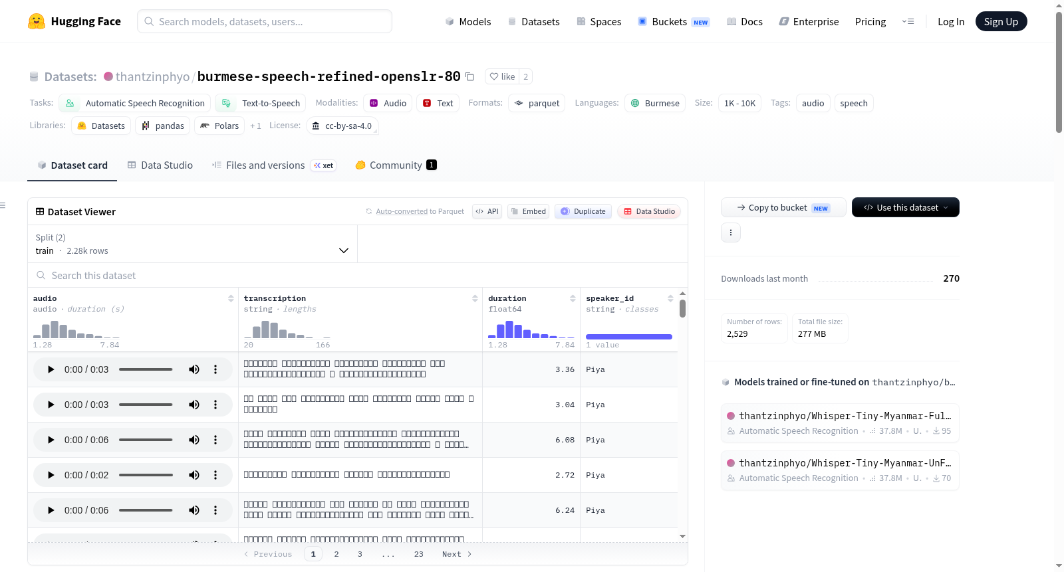Open the three-dot more options button under Copy to bucket
1064x572 pixels.
coord(731,233)
